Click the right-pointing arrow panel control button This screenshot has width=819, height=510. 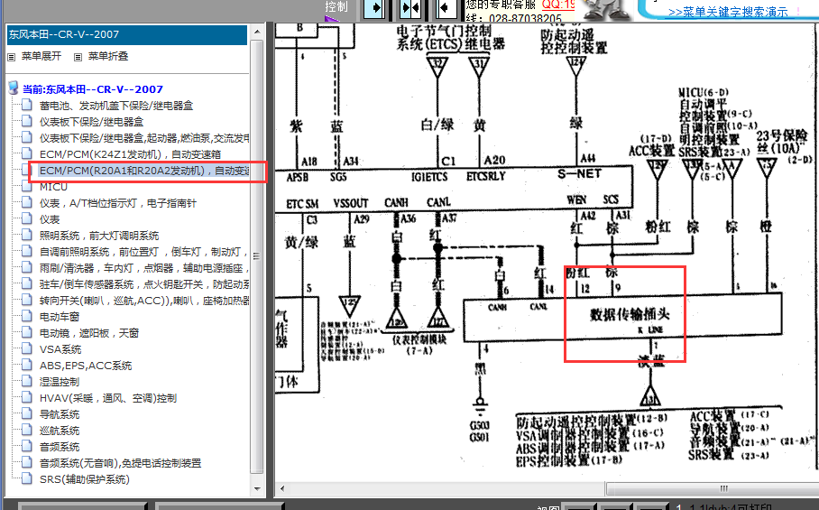[374, 8]
